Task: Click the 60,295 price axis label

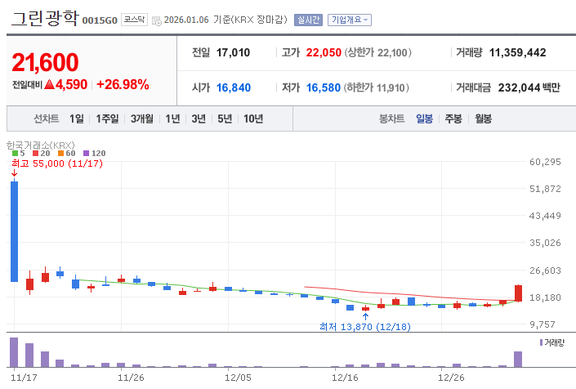Action: 545,162
